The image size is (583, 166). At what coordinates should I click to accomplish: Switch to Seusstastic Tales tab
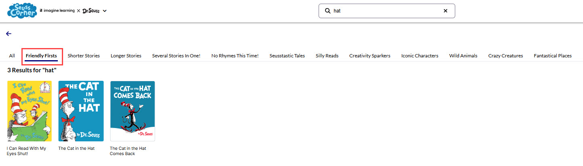point(287,56)
